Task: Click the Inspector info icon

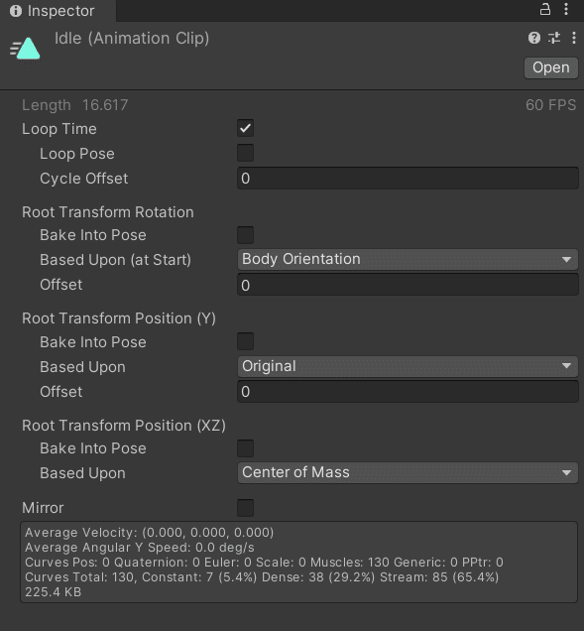Action: click(x=16, y=11)
